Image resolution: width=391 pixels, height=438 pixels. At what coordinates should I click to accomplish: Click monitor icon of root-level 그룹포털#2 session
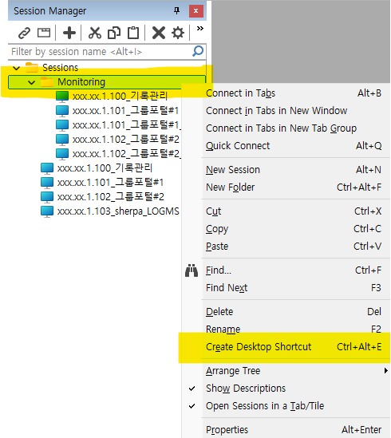tap(47, 197)
